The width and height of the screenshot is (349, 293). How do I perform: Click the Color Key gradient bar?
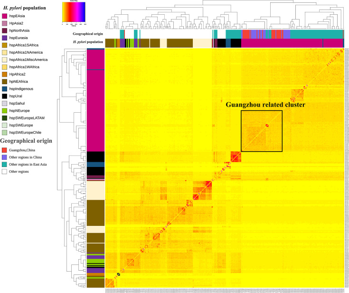tap(74, 12)
